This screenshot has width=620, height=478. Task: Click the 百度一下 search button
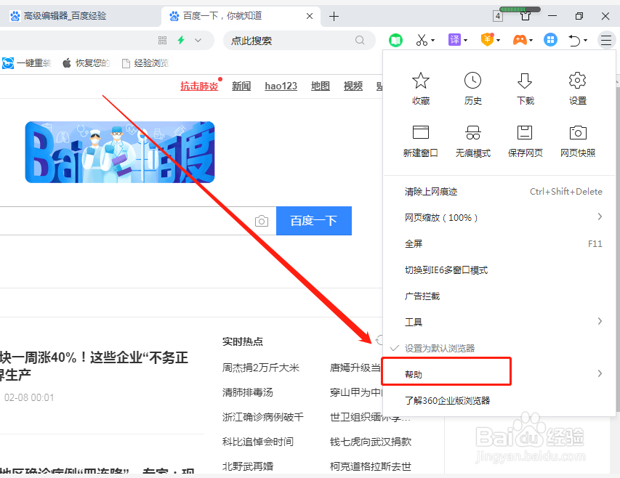313,221
